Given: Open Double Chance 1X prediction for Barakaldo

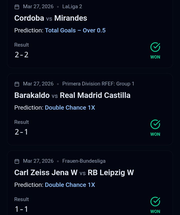Looking at the screenshot, I should (x=70, y=108).
